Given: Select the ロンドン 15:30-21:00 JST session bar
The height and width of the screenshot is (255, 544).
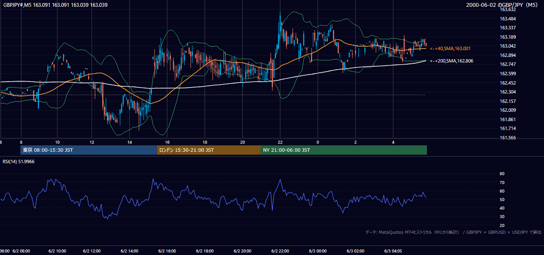Looking at the screenshot, I should 209,150.
